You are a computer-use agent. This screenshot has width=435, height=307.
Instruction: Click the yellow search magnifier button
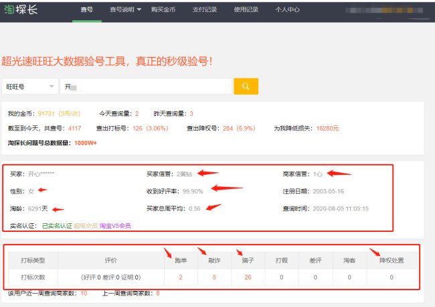tap(246, 86)
